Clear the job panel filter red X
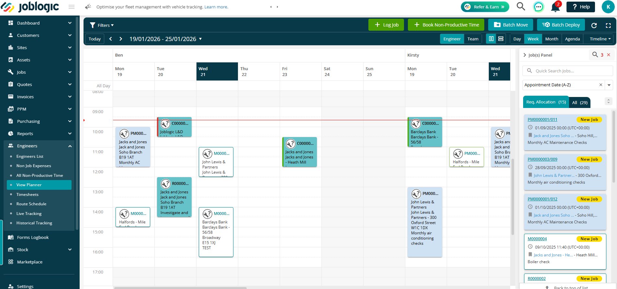This screenshot has width=617, height=289. (609, 55)
